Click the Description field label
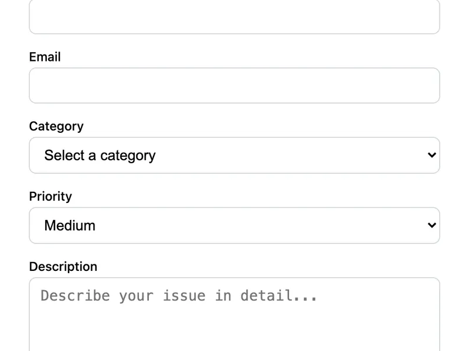Screen dimensions: 469x351 [x=63, y=267]
